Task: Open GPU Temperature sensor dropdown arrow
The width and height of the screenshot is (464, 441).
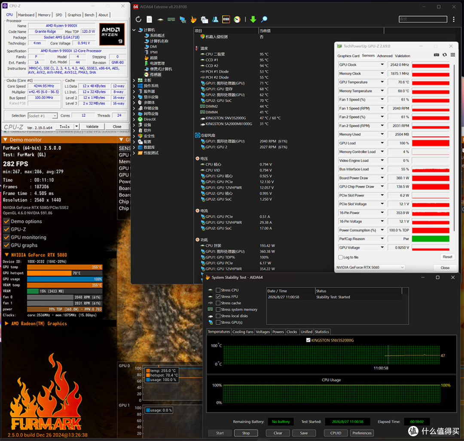Action: click(382, 82)
